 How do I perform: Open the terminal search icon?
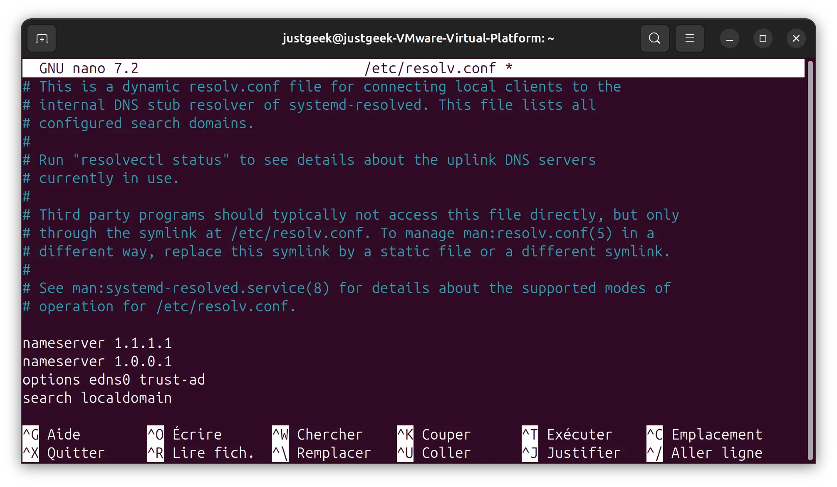654,38
